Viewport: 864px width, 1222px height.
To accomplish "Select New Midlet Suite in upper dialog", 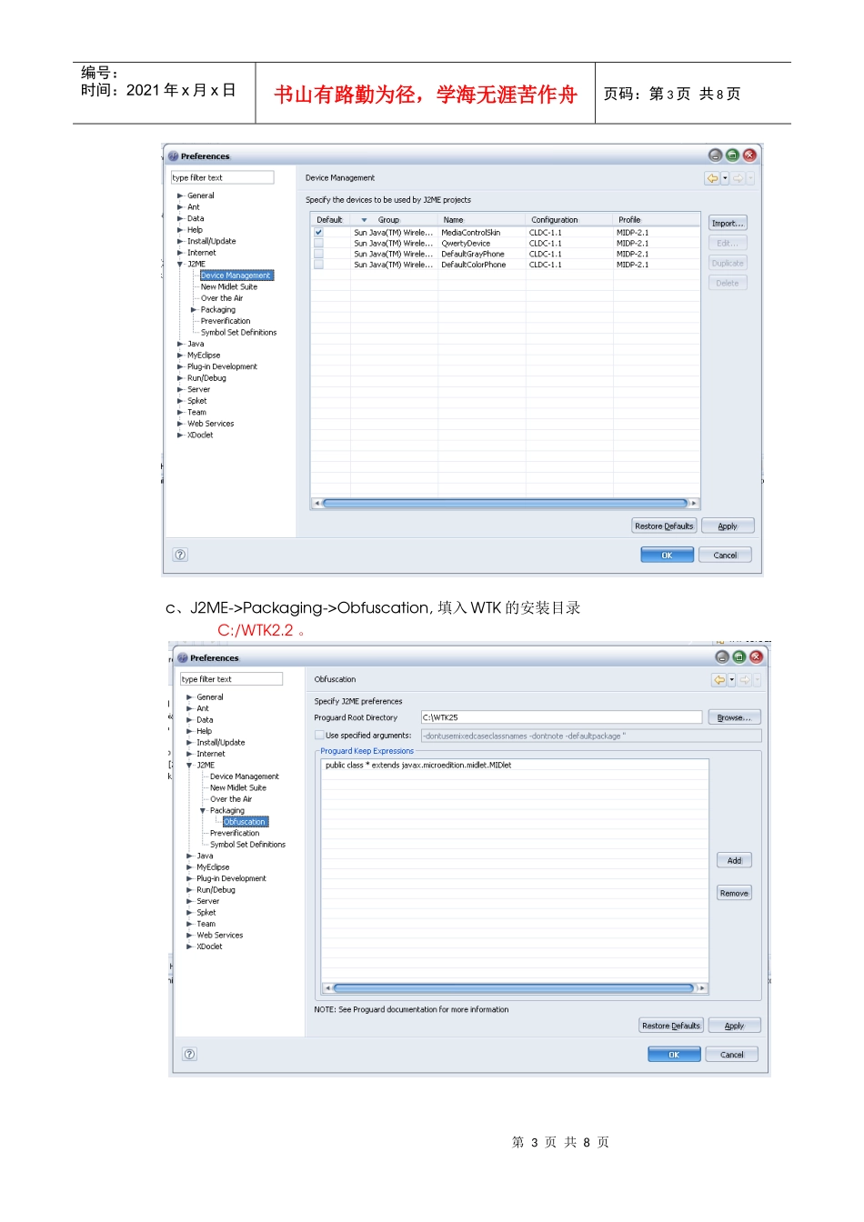I will (x=229, y=287).
